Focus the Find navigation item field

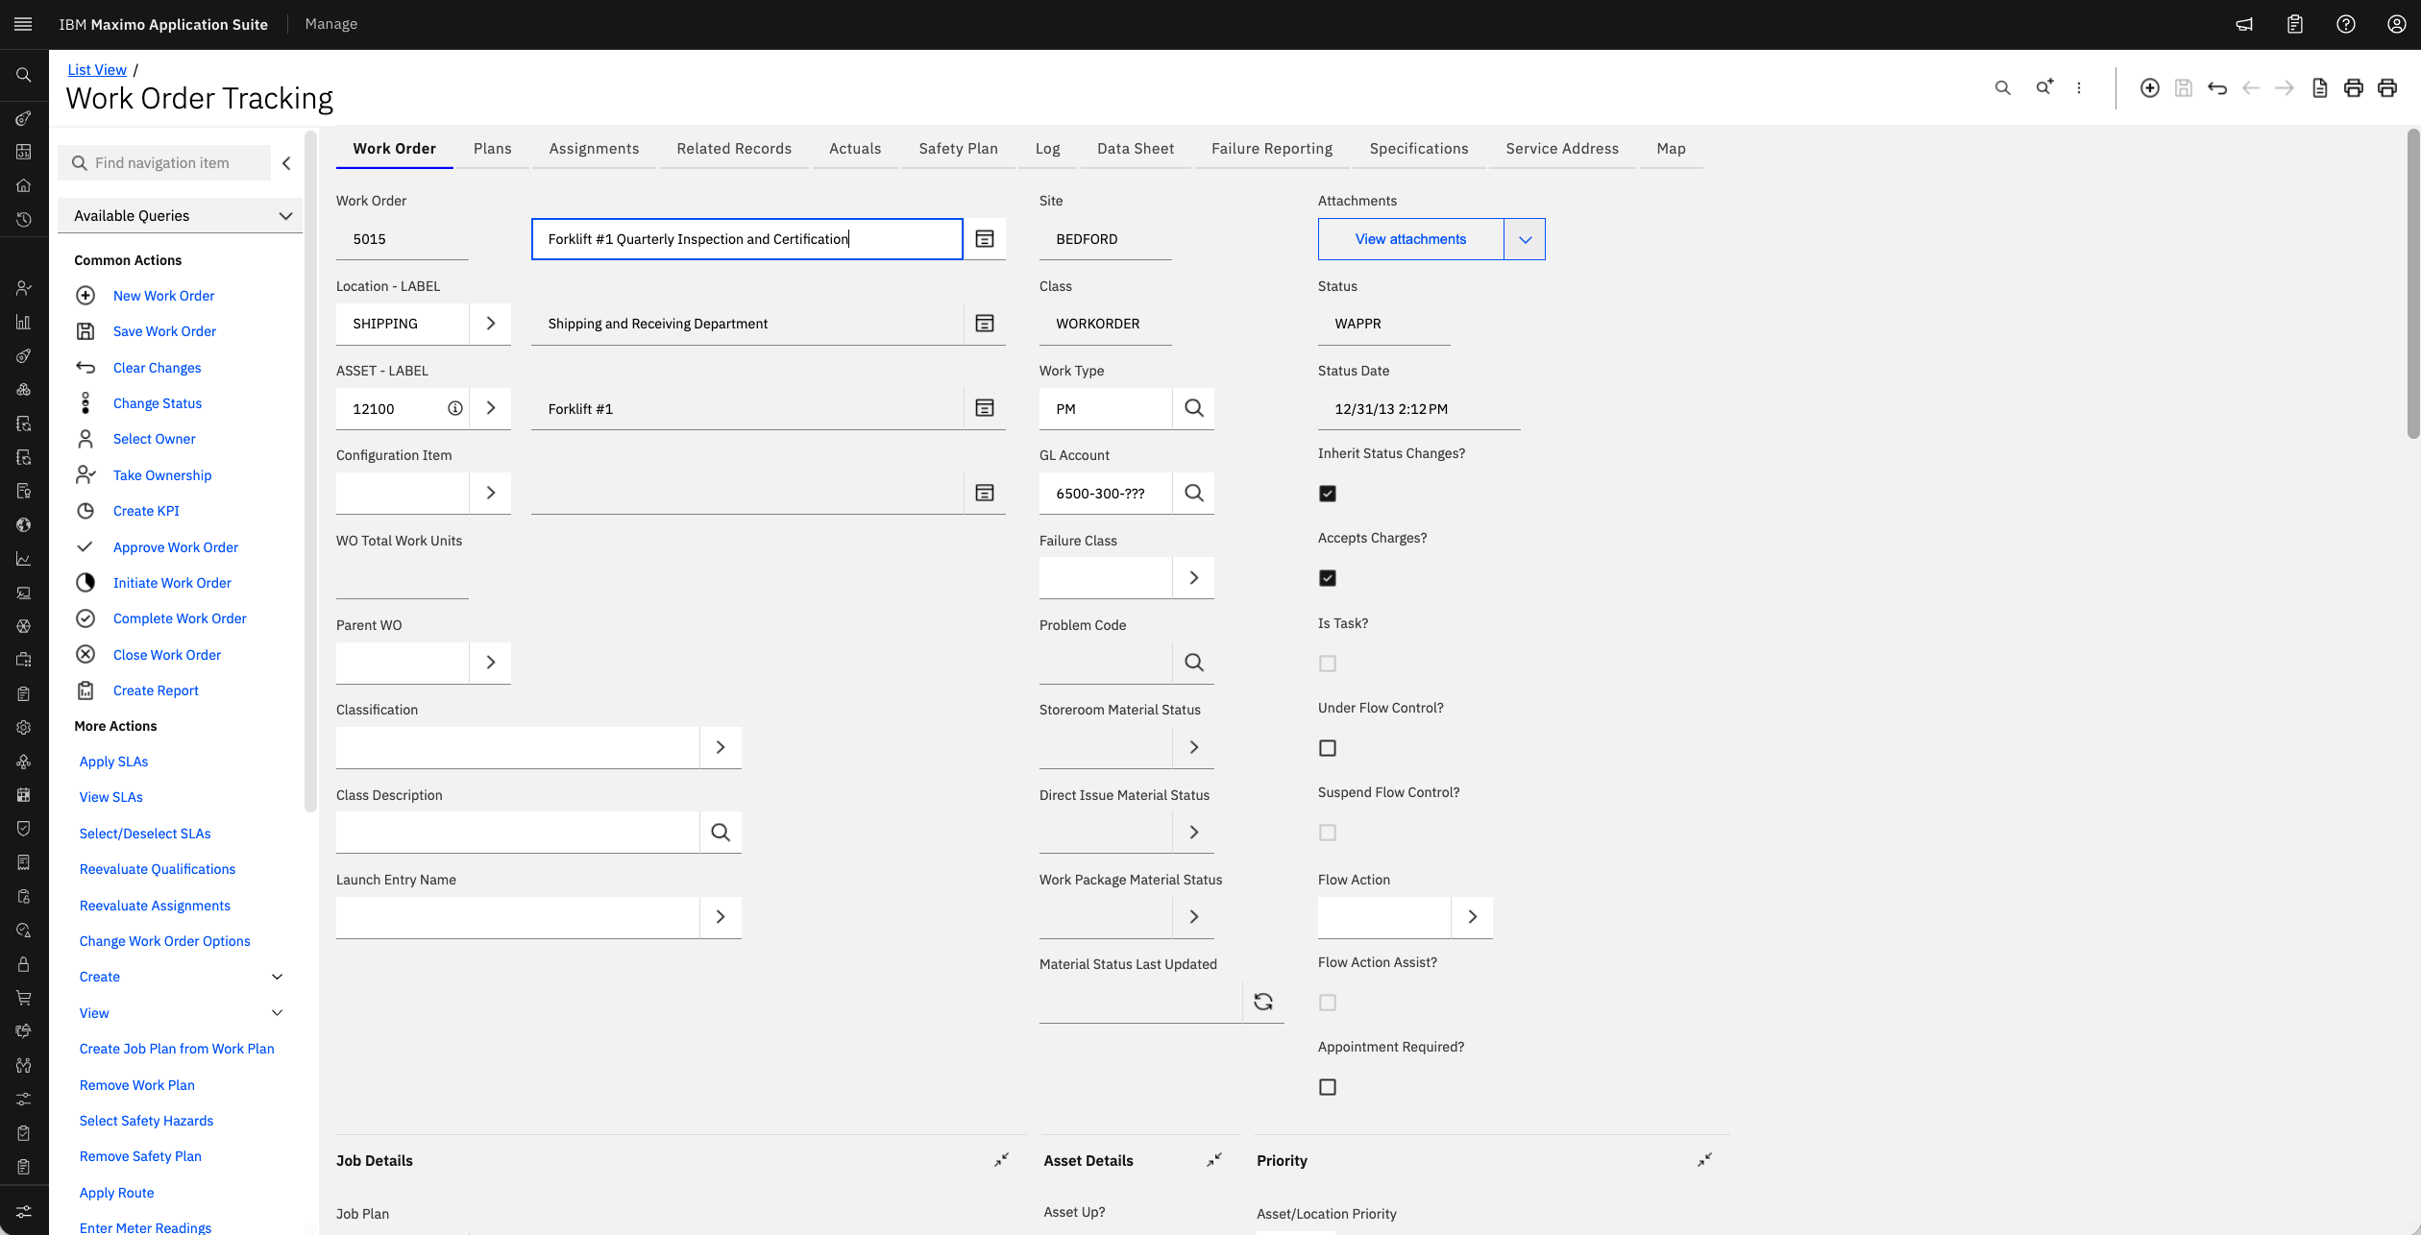tap(164, 163)
